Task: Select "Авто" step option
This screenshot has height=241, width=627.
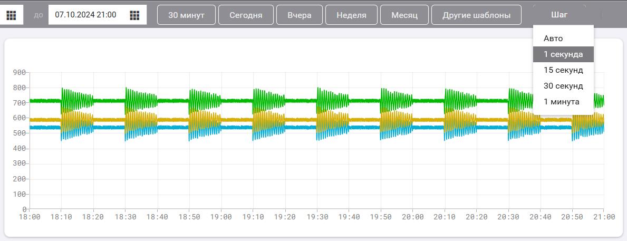Action: [x=553, y=38]
